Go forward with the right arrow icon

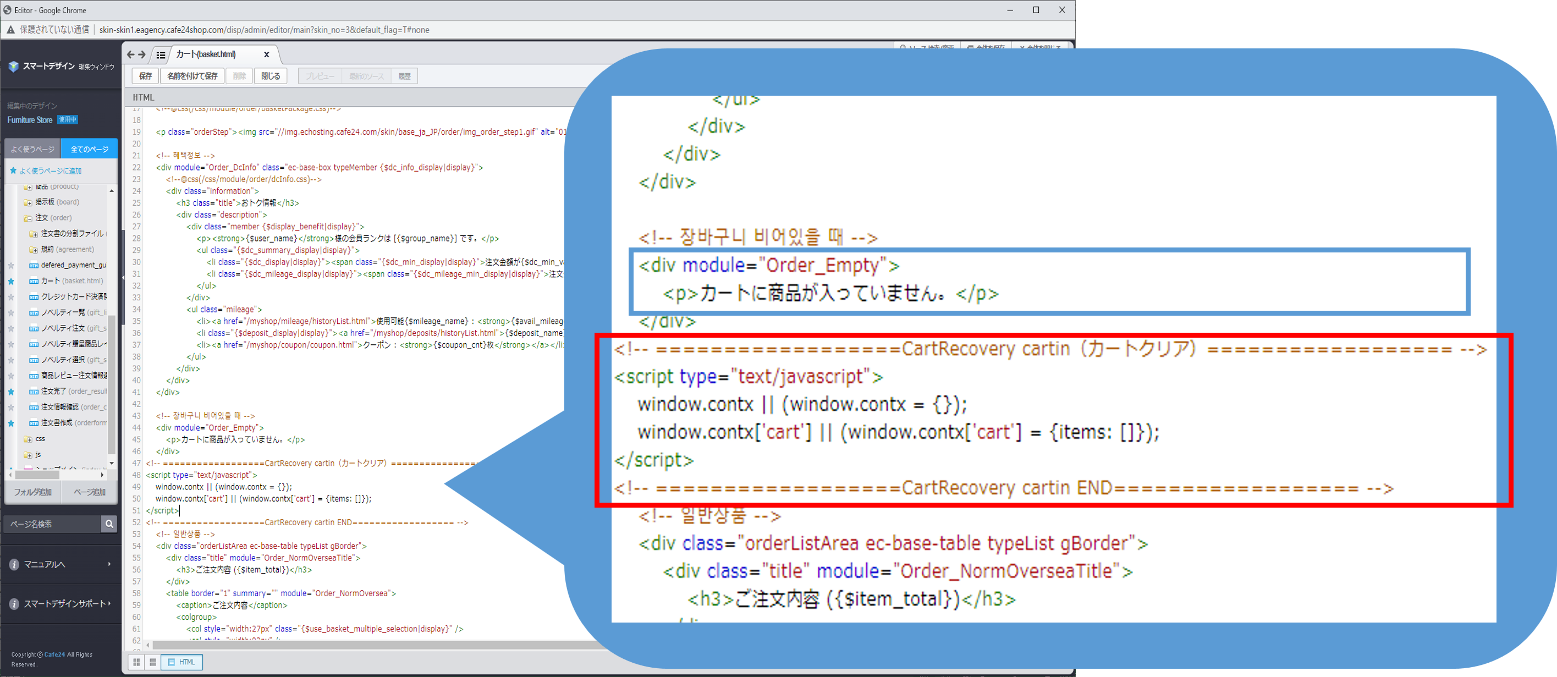pos(142,54)
